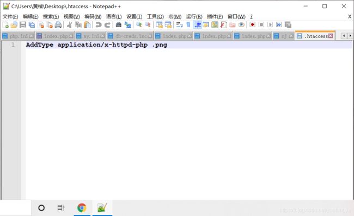This screenshot has height=216, width=354.
Task: Open Task View on the taskbar
Action: (61, 208)
